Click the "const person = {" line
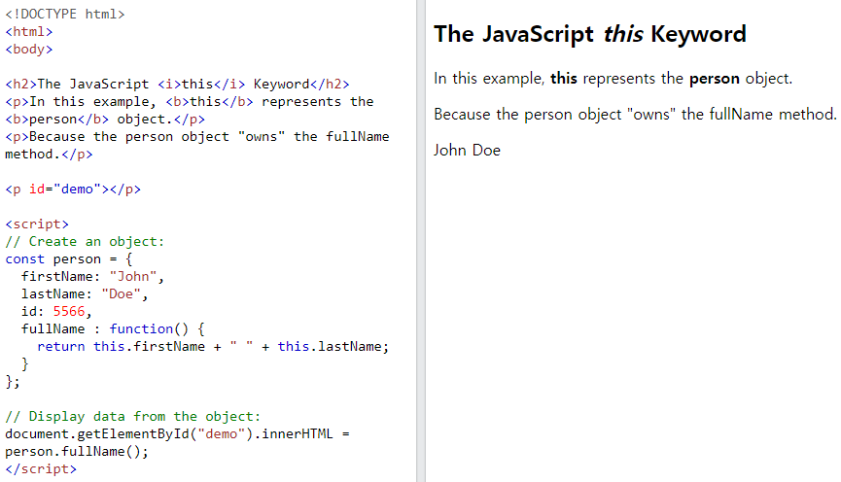The width and height of the screenshot is (841, 482). pyautogui.click(x=69, y=258)
